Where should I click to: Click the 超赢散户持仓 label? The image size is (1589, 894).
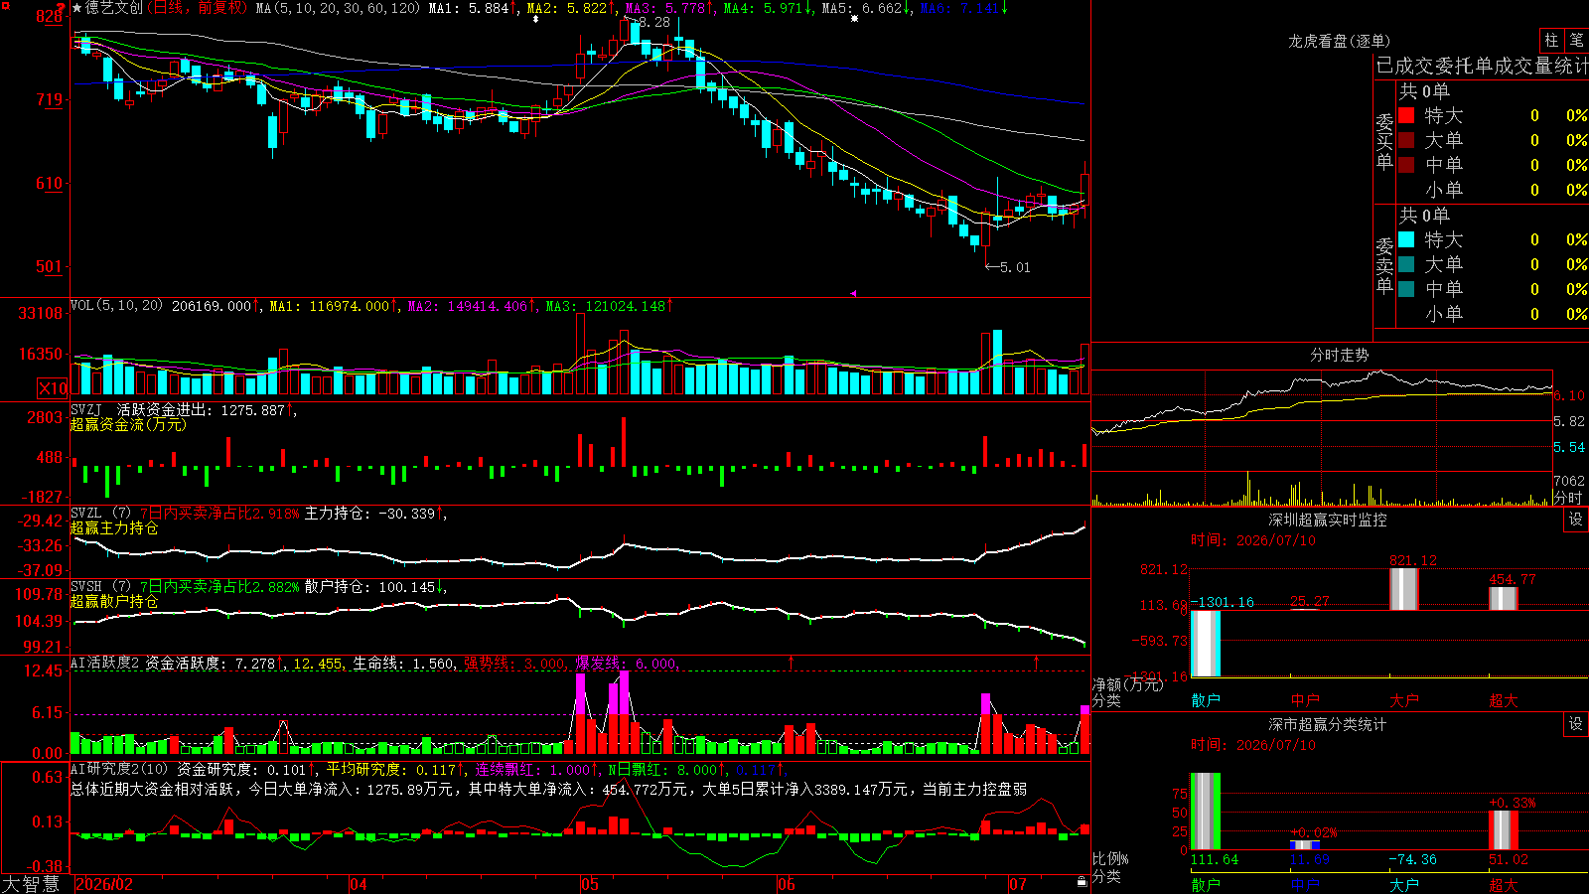tap(114, 601)
